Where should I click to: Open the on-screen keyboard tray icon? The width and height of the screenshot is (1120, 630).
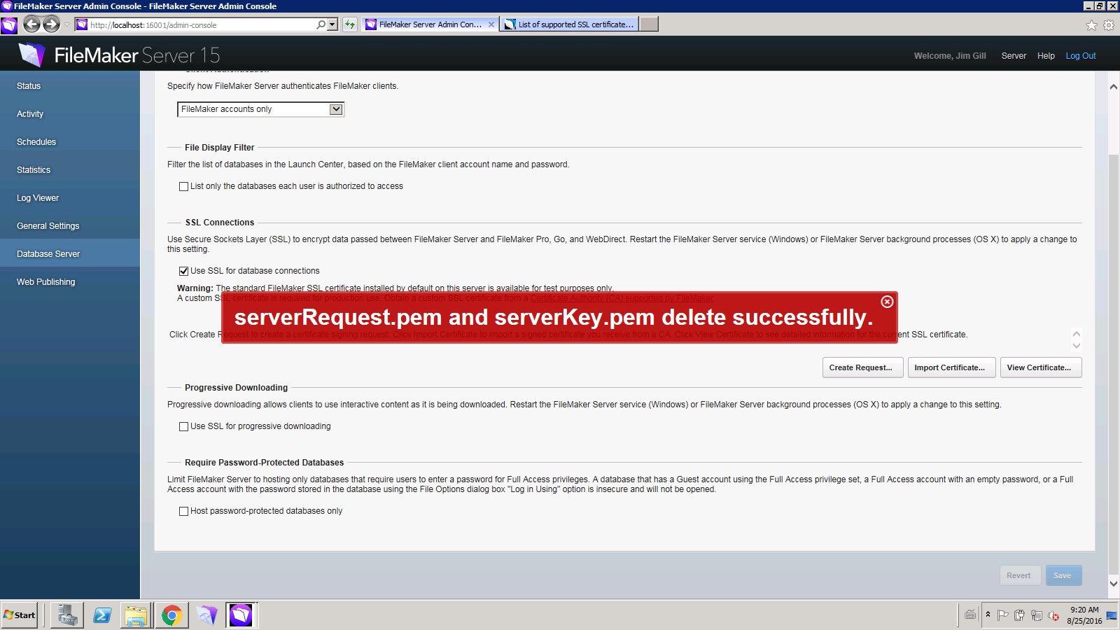click(x=969, y=615)
